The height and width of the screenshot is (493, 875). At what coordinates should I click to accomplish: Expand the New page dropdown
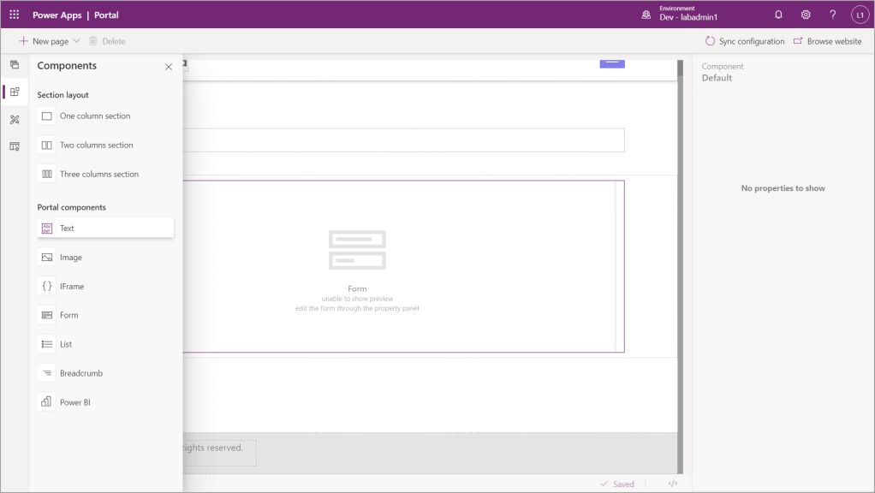tap(76, 41)
